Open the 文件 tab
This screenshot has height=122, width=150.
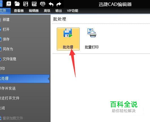pos(5,11)
